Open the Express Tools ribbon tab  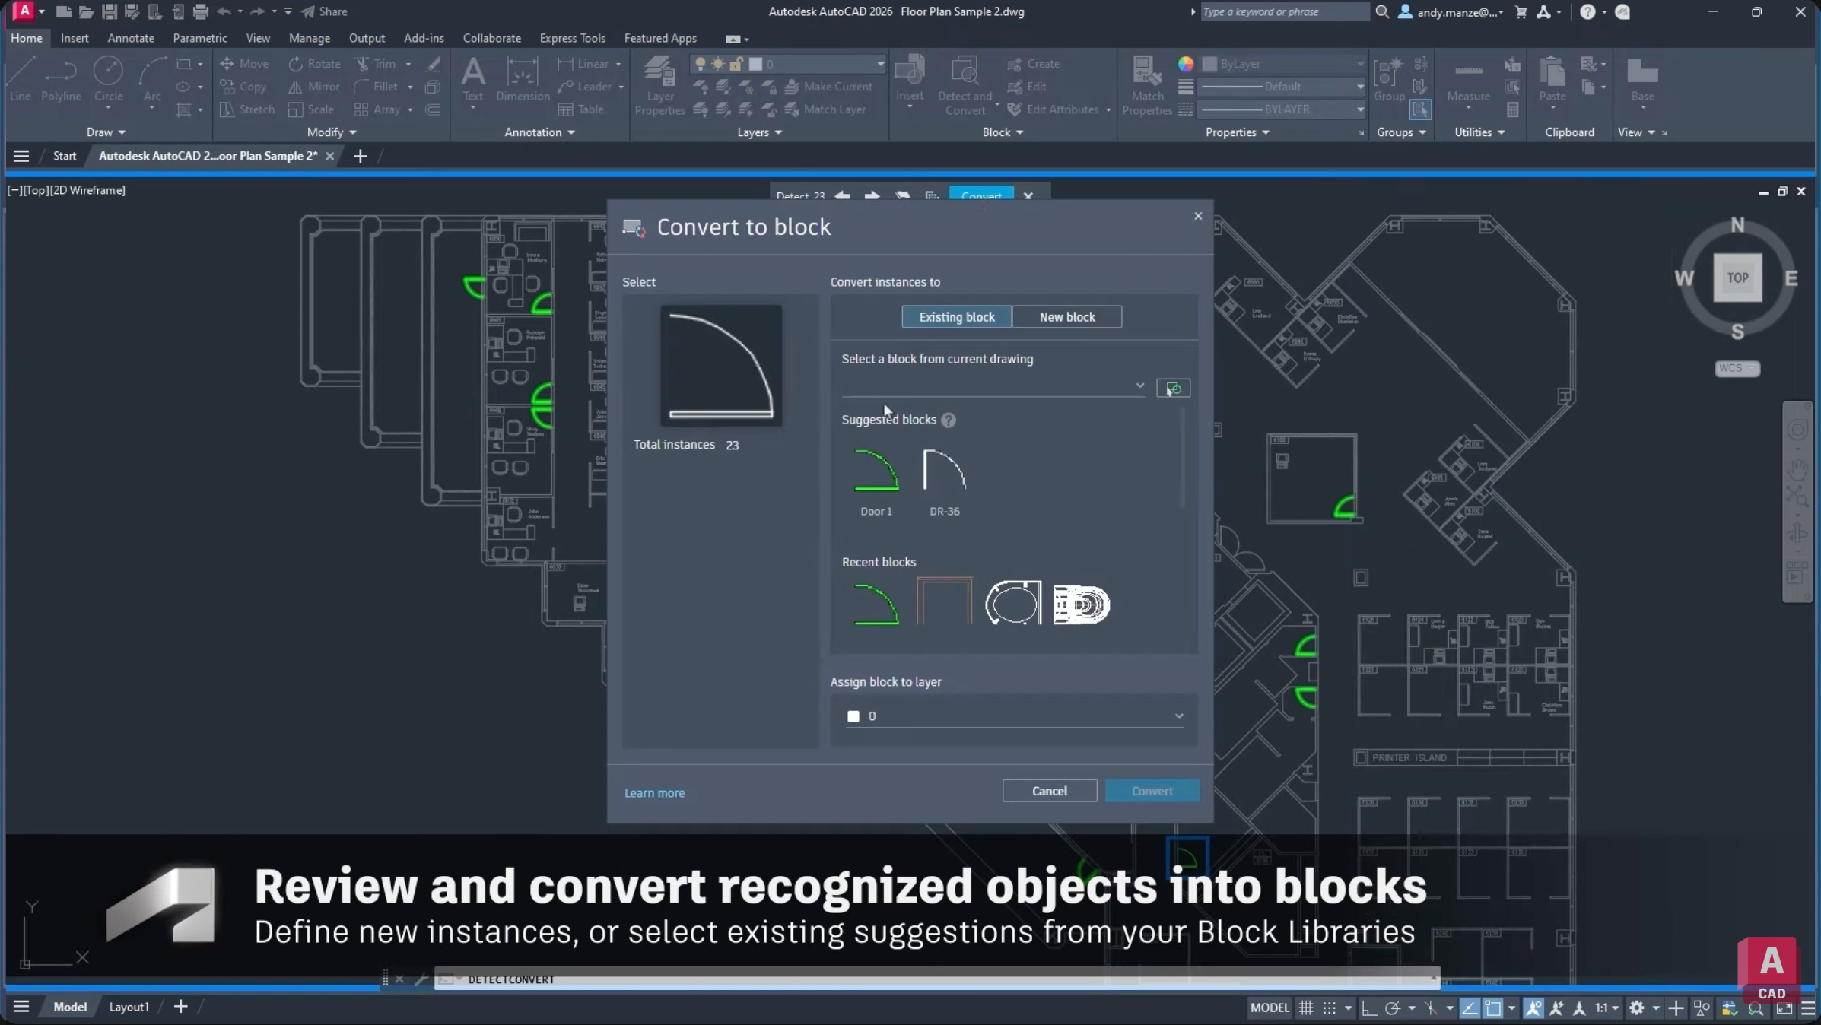pos(572,38)
